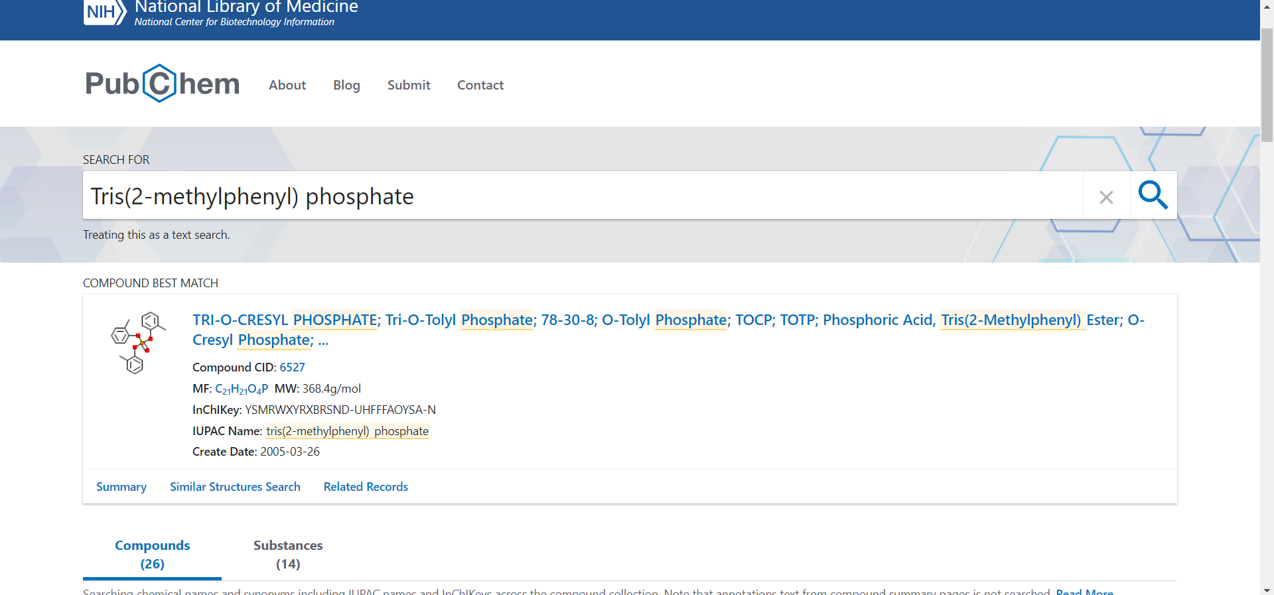
Task: Select IUPAC name tris(2-methylphenyl) phosphate text
Action: click(x=347, y=431)
